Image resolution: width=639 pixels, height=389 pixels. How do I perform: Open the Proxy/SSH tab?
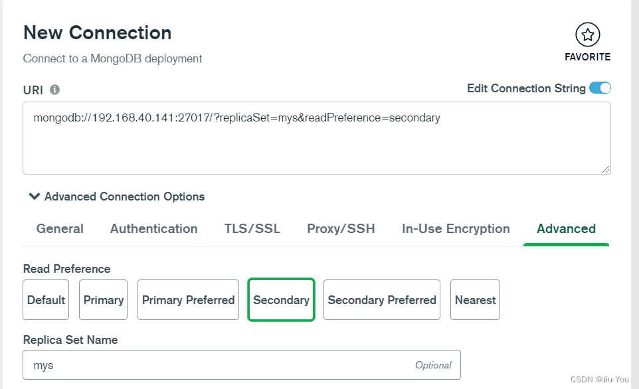[341, 229]
